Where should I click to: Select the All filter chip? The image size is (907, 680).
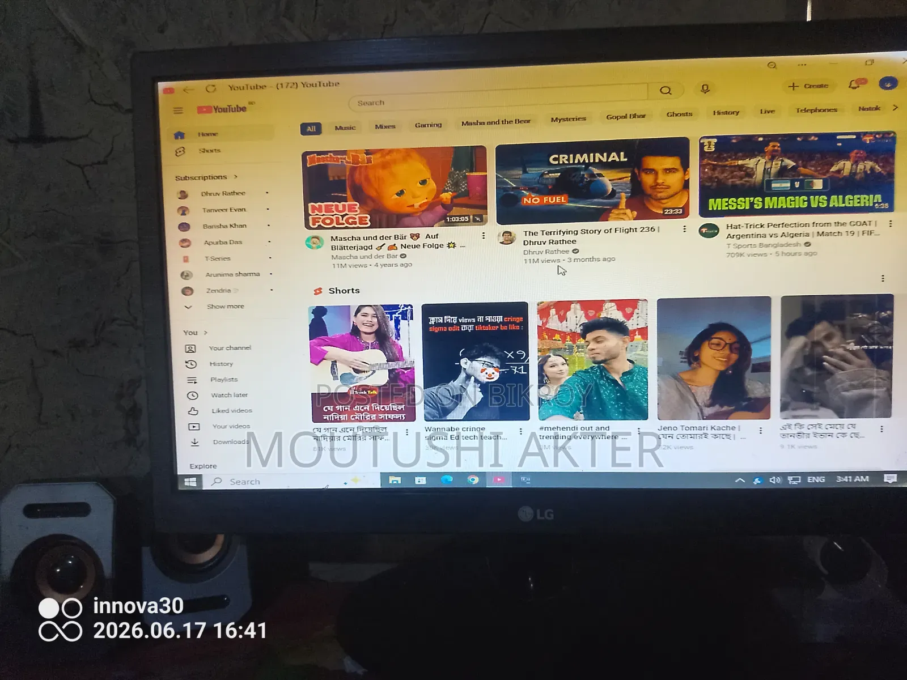311,129
